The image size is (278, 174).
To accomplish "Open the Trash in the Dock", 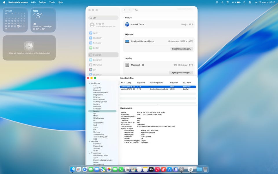I will [x=205, y=169].
